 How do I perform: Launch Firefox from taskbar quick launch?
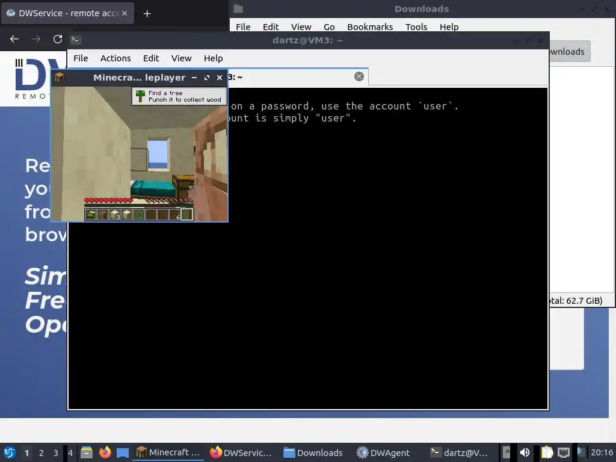pos(105,452)
